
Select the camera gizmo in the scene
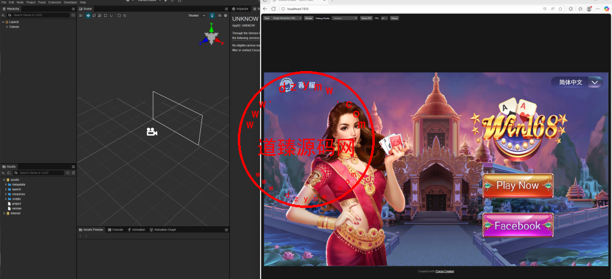pyautogui.click(x=152, y=132)
